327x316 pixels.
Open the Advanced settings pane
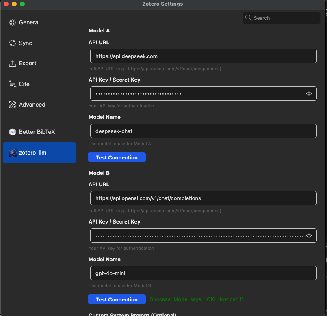tap(39, 105)
